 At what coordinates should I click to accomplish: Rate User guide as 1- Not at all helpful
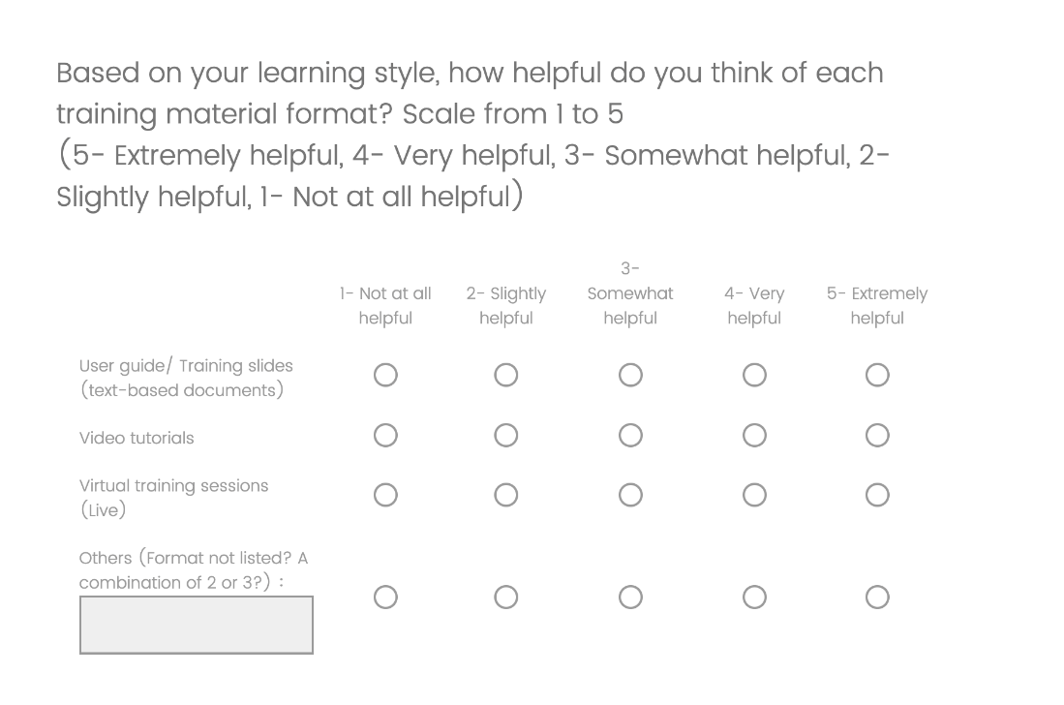click(x=385, y=375)
